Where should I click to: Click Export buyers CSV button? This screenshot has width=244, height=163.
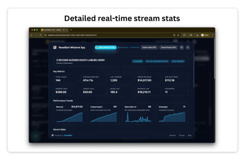tap(168, 48)
